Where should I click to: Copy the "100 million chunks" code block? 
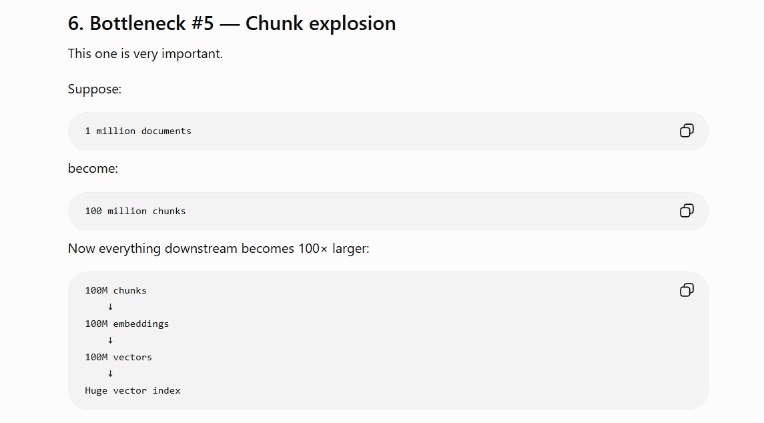pos(687,211)
